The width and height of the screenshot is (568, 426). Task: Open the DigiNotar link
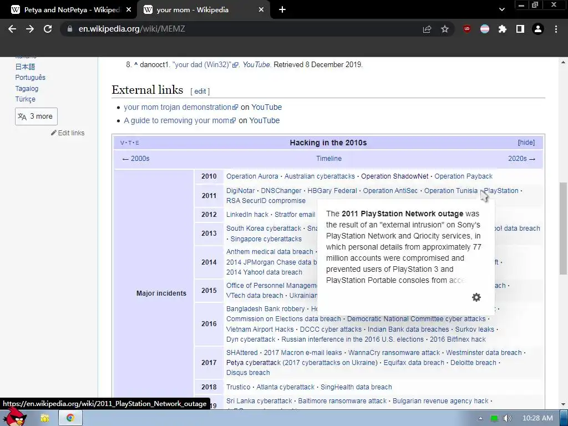click(x=241, y=191)
